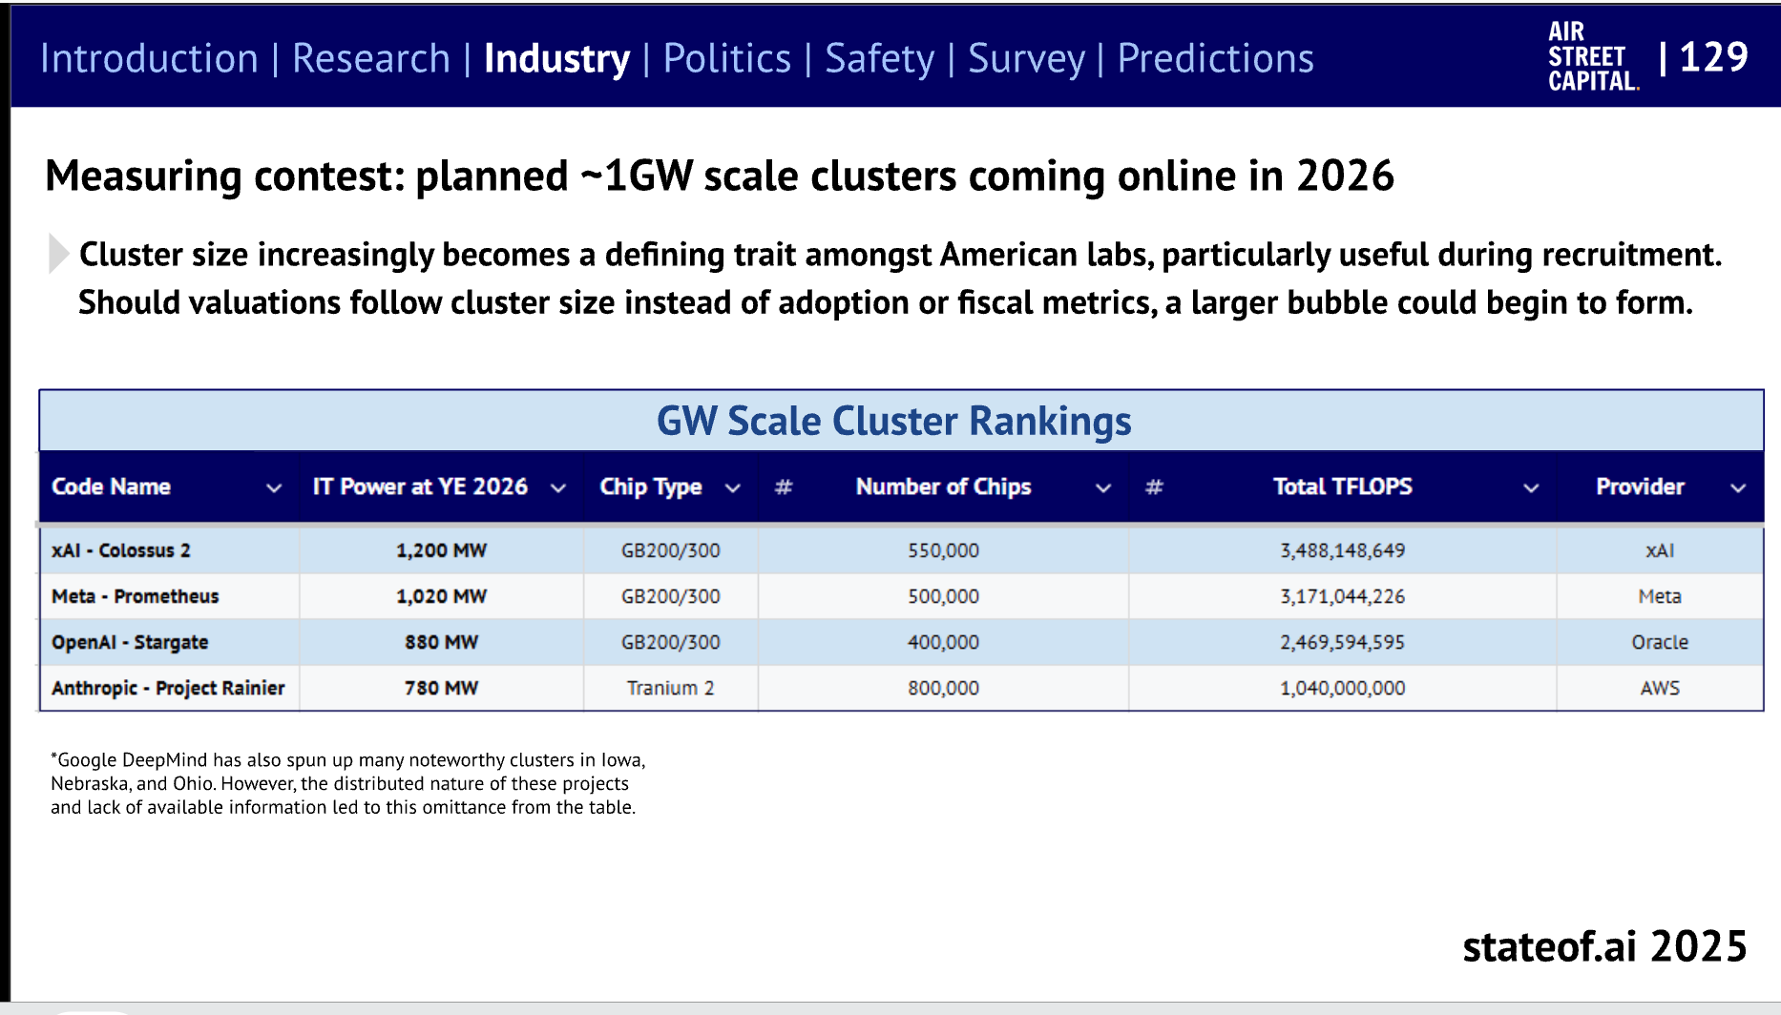1781x1015 pixels.
Task: Click the gray triangle bullet before Cluster size
Action: [x=58, y=254]
